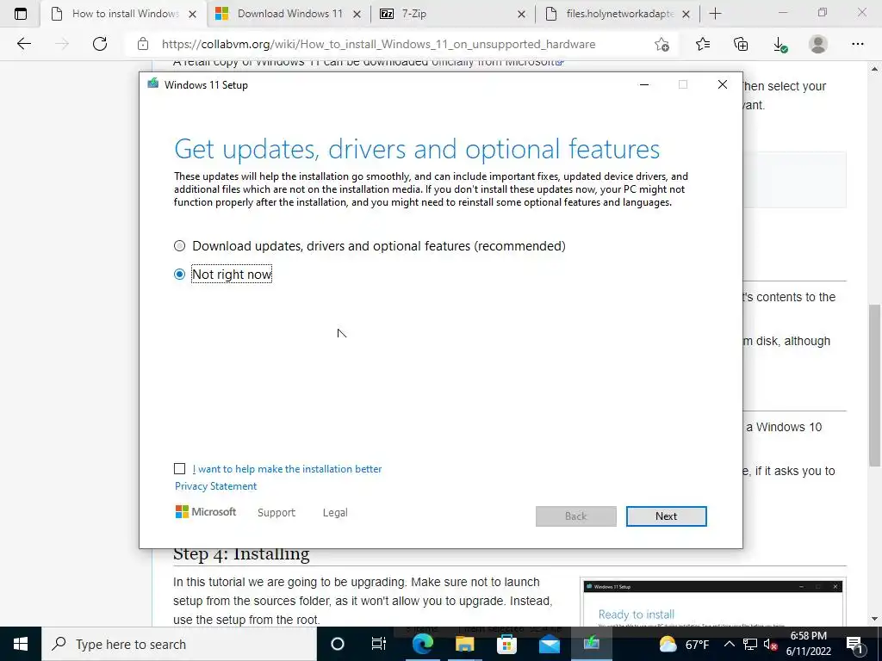Open the Collections icon
Image resolution: width=882 pixels, height=661 pixels.
tap(741, 44)
